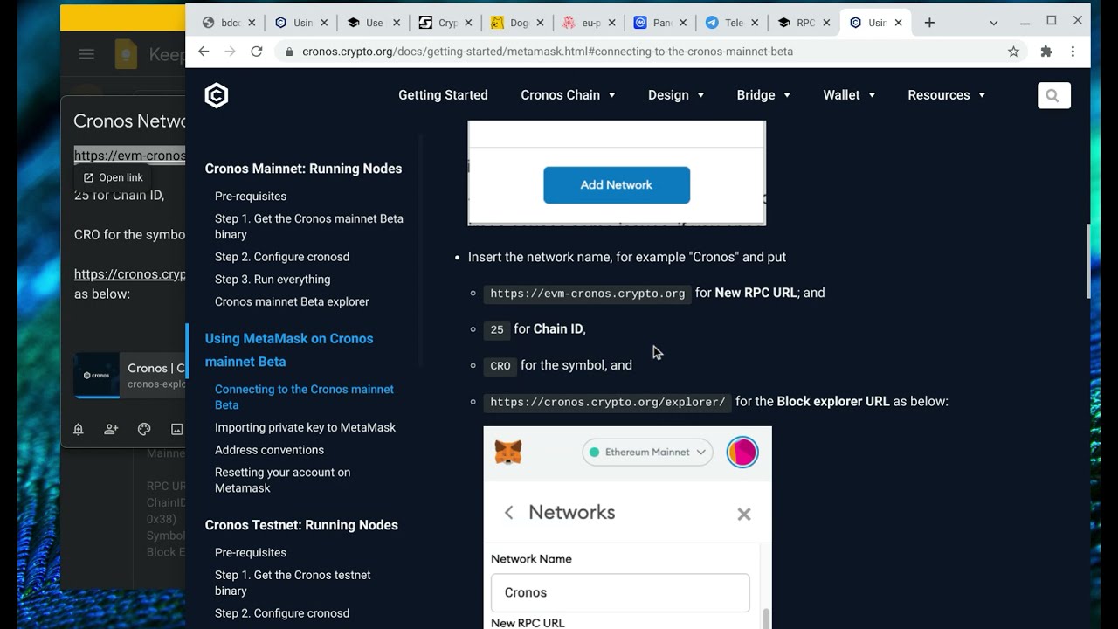Screen dimensions: 1118x629
Task: Click the Cronos logo in site header
Action: [x=217, y=95]
